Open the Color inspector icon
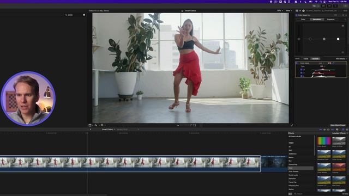The image size is (349, 196). tap(300, 11)
